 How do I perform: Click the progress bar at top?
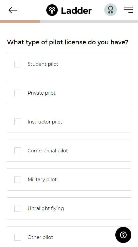(x=69, y=21)
